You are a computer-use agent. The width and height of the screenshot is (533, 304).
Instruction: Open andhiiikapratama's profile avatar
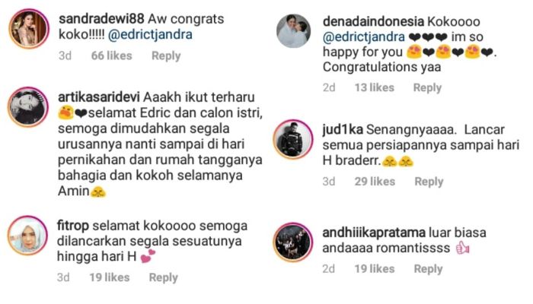293,242
